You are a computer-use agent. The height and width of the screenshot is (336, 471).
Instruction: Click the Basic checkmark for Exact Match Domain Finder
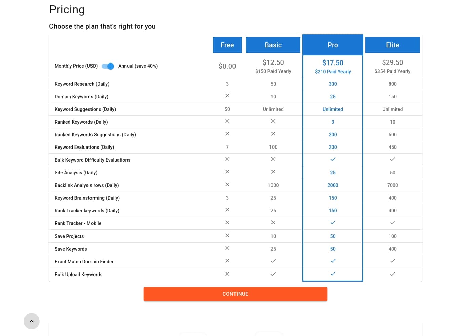pyautogui.click(x=273, y=261)
